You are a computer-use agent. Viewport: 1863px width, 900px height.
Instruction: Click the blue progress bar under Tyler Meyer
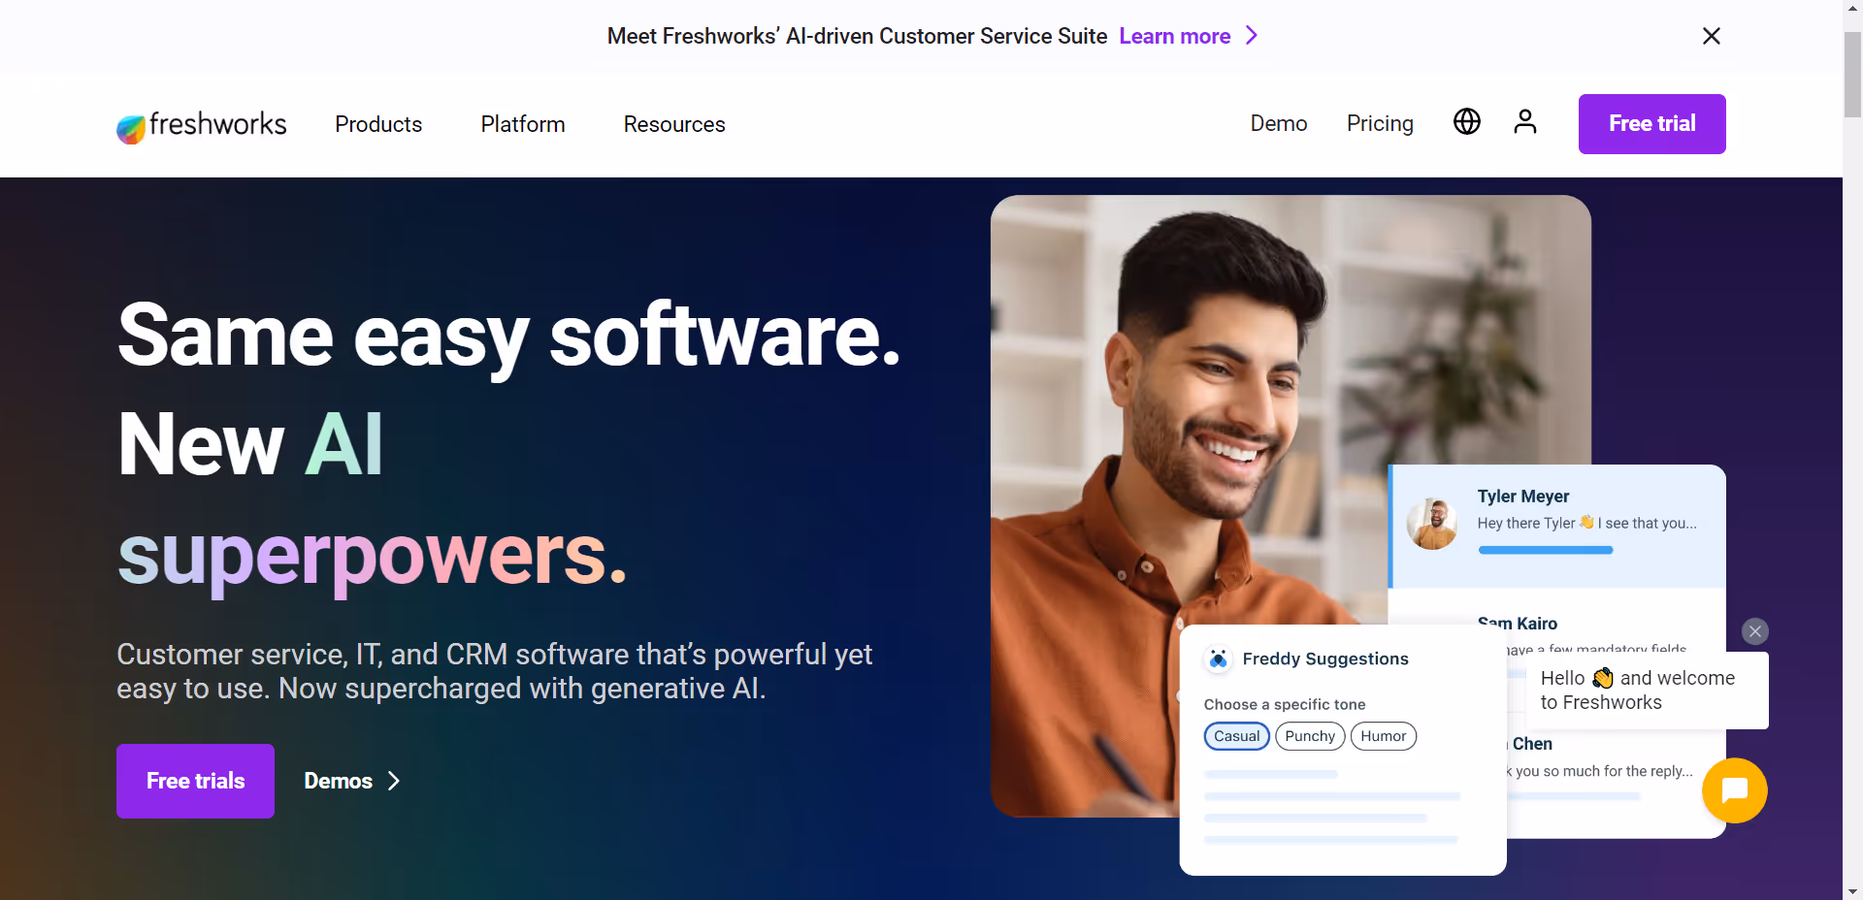(x=1546, y=550)
